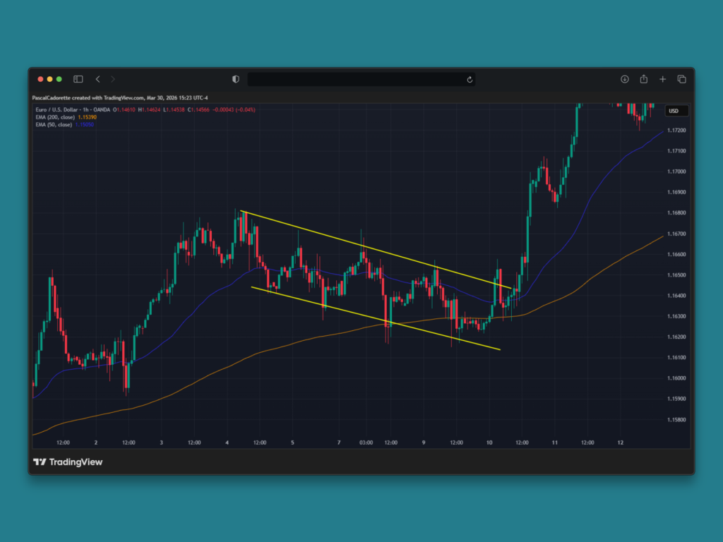The width and height of the screenshot is (723, 542).
Task: Click the TradingView logo in the bottom corner
Action: [x=40, y=462]
